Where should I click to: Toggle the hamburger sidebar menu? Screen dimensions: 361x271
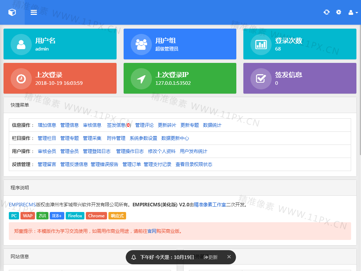(34, 12)
